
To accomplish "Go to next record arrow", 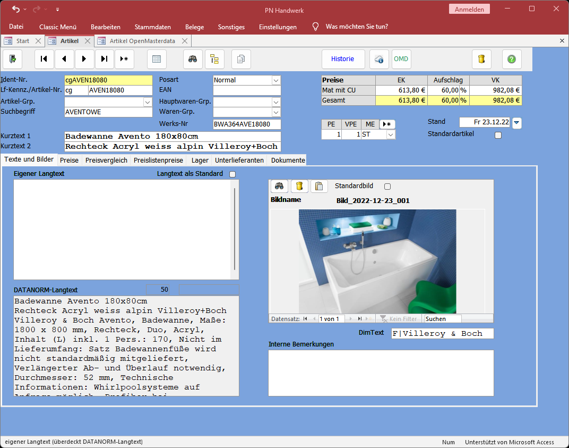I will 84,59.
